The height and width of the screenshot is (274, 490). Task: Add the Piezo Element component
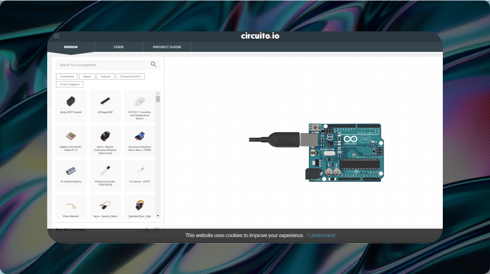[71, 207]
